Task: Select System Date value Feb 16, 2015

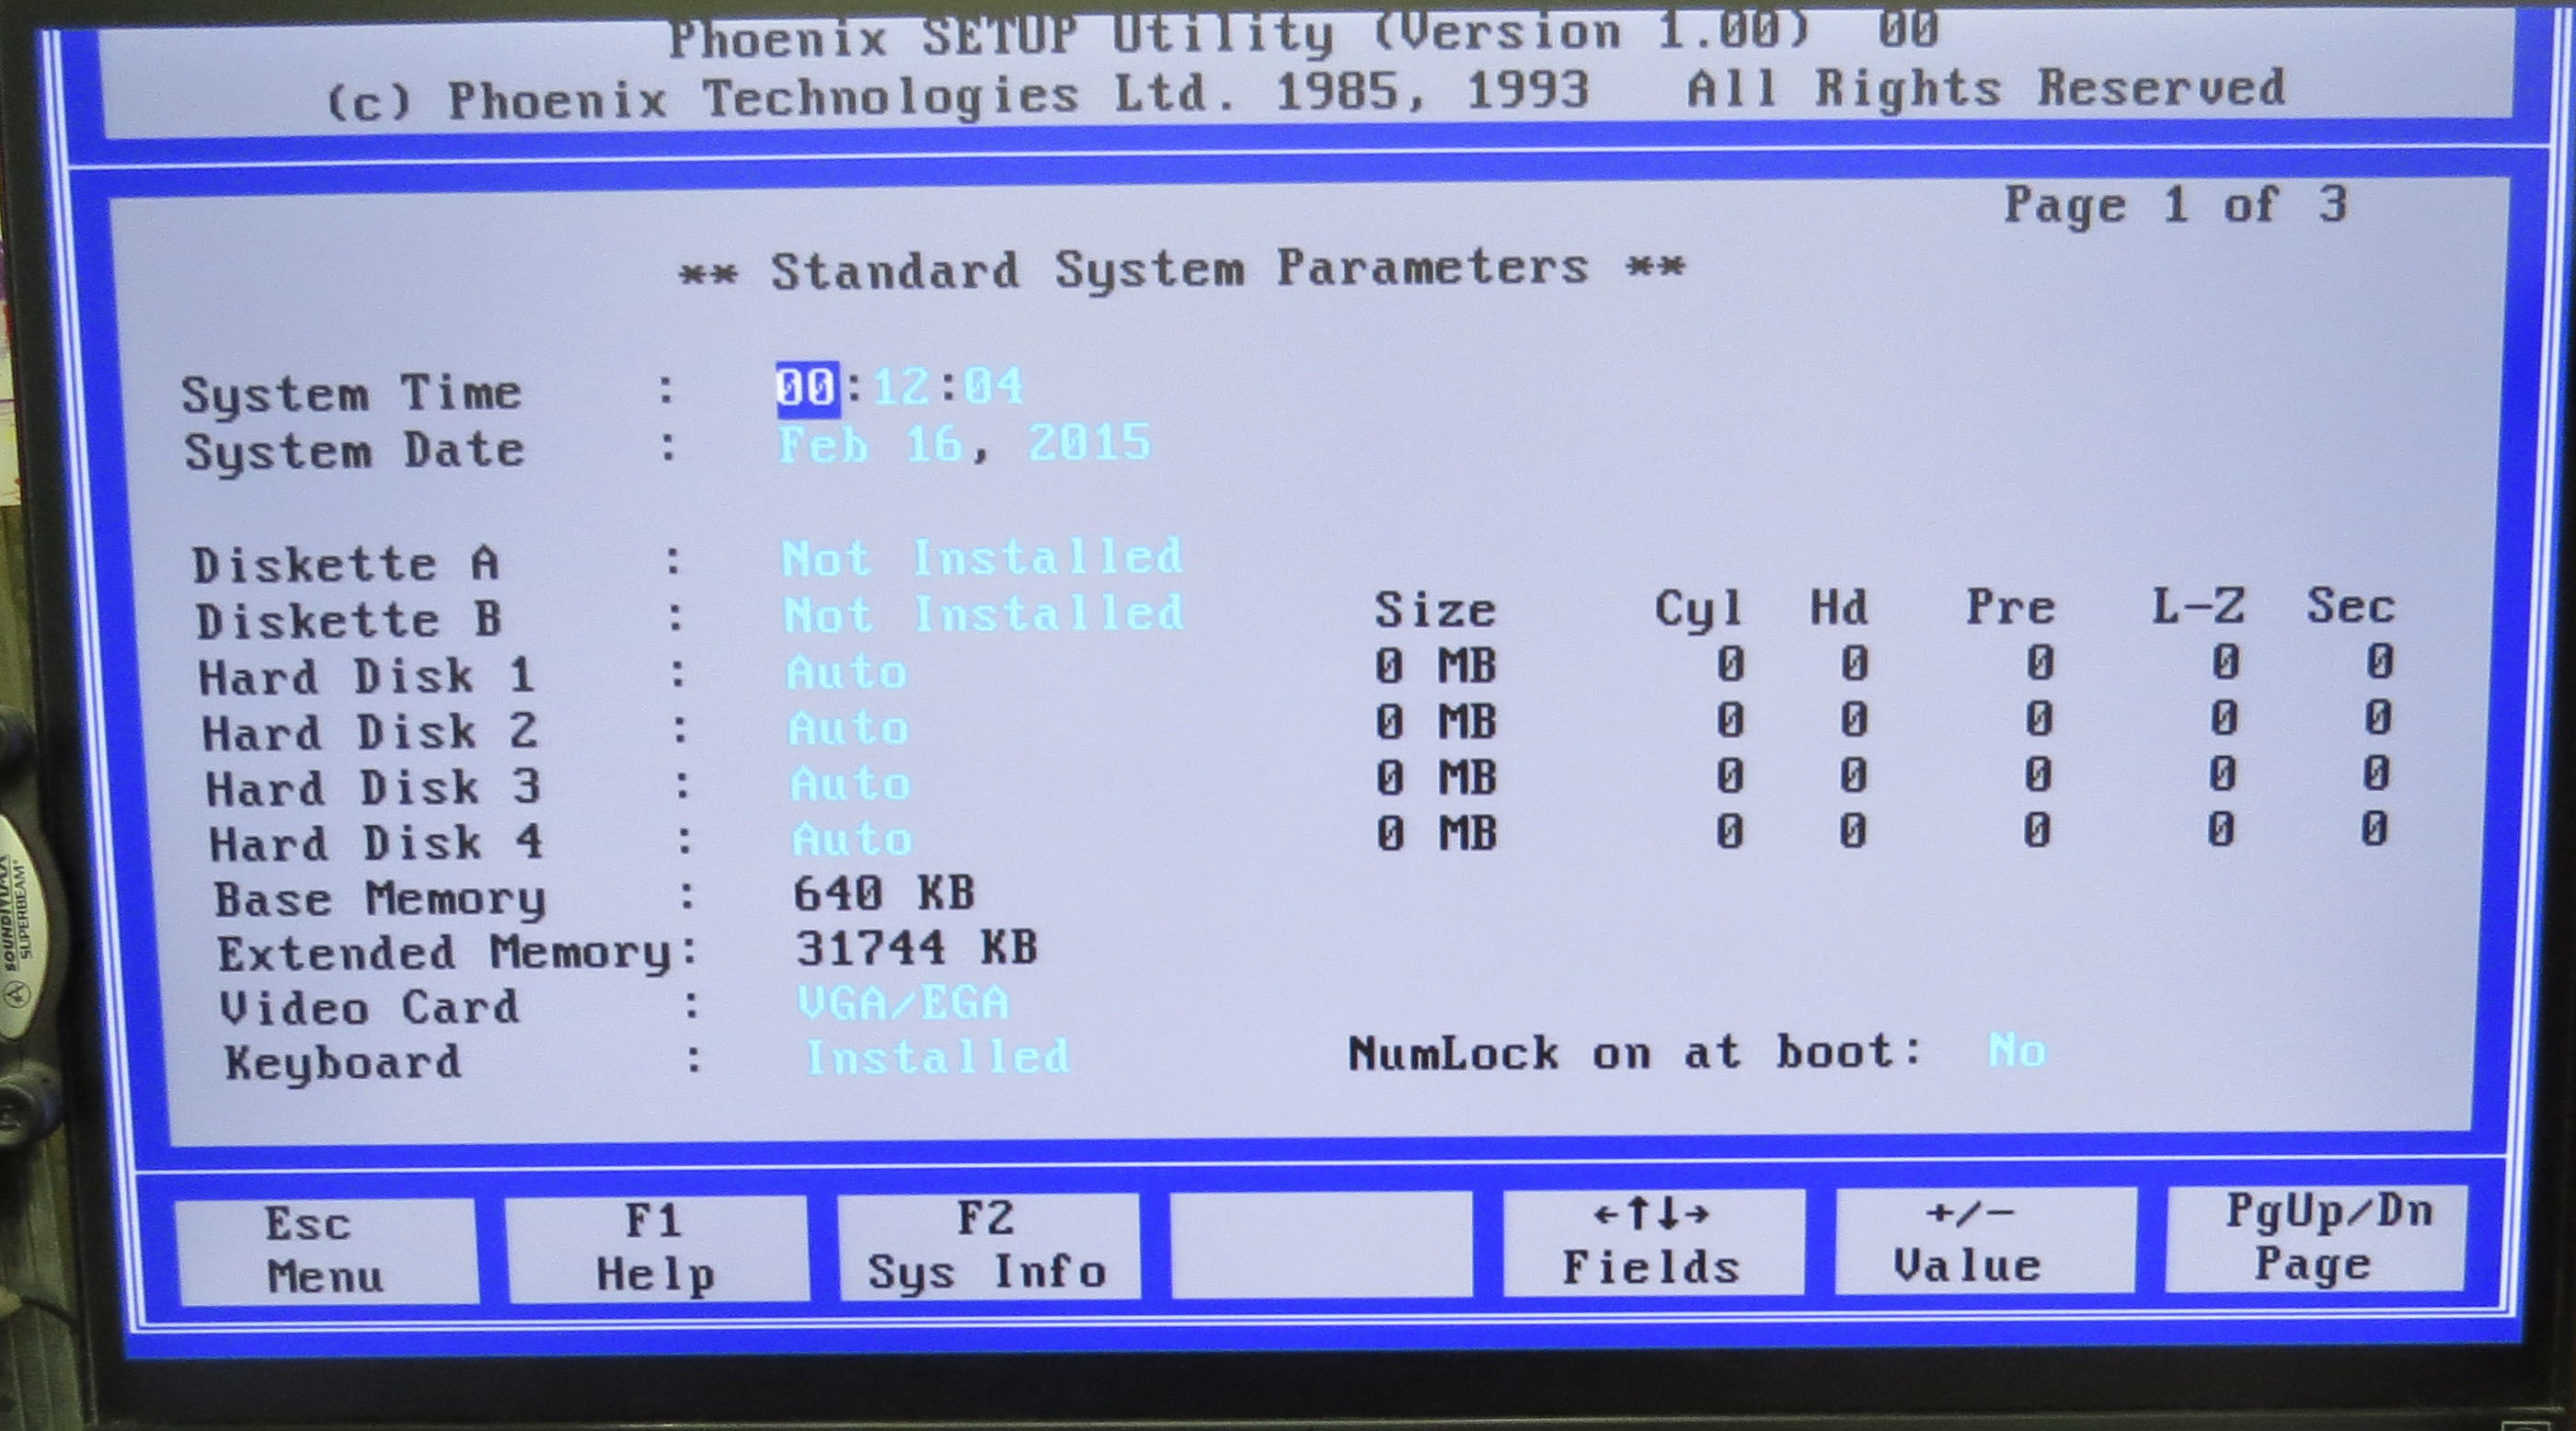Action: click(964, 442)
